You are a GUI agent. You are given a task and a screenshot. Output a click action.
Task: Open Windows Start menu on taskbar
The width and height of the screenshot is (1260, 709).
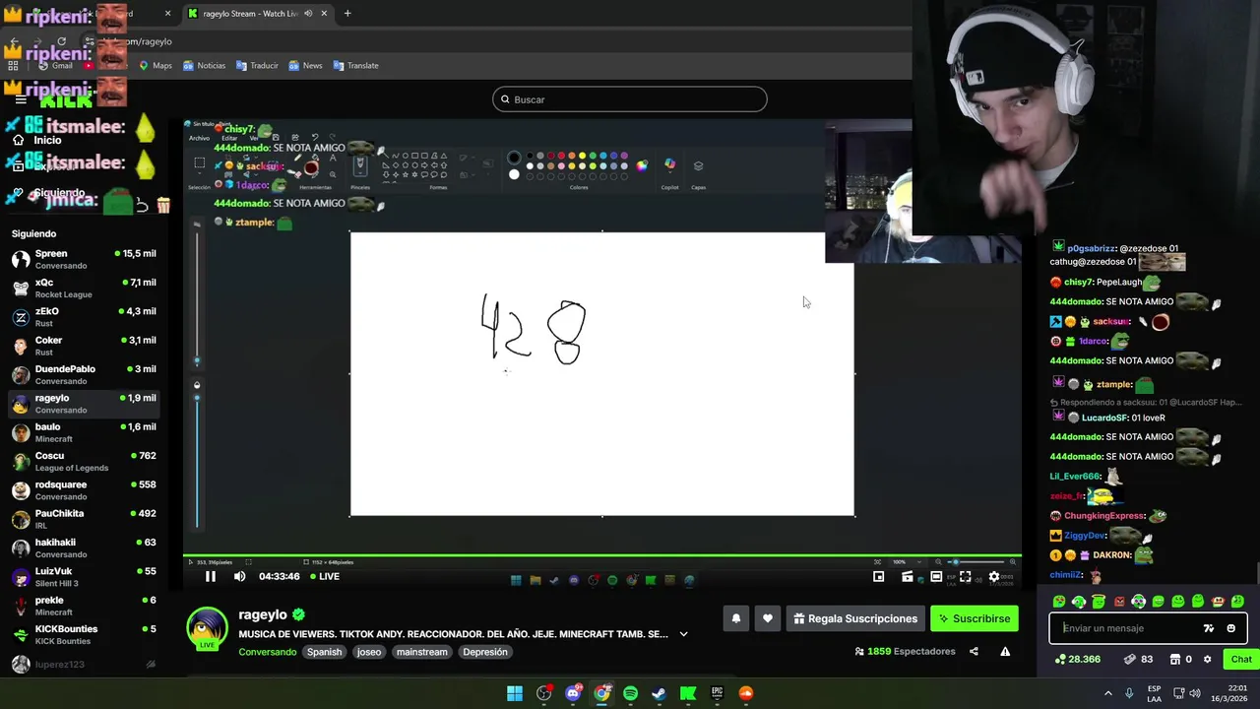point(515,693)
